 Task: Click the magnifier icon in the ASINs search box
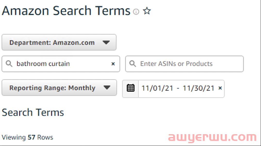click(x=133, y=64)
